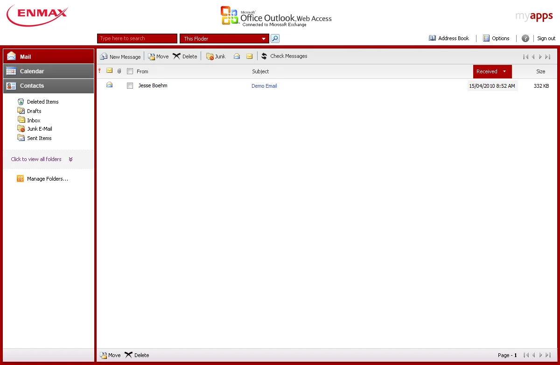Click the sender name Jesse Boehm
The image size is (560, 365).
point(153,85)
